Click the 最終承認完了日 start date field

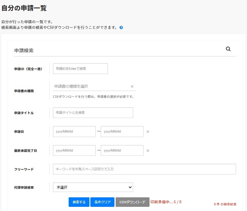click(74, 150)
